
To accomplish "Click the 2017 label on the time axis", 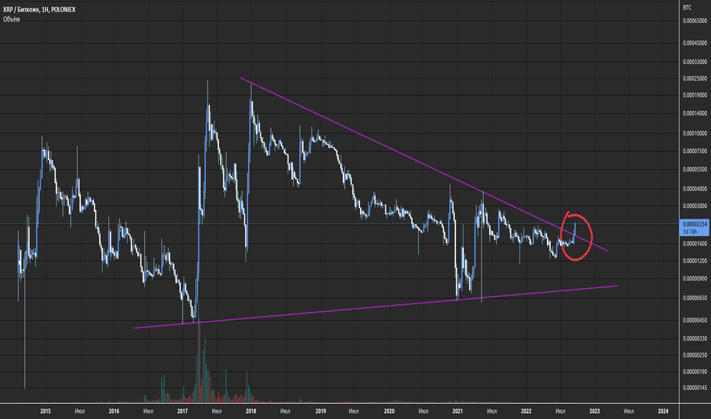I will click(182, 411).
